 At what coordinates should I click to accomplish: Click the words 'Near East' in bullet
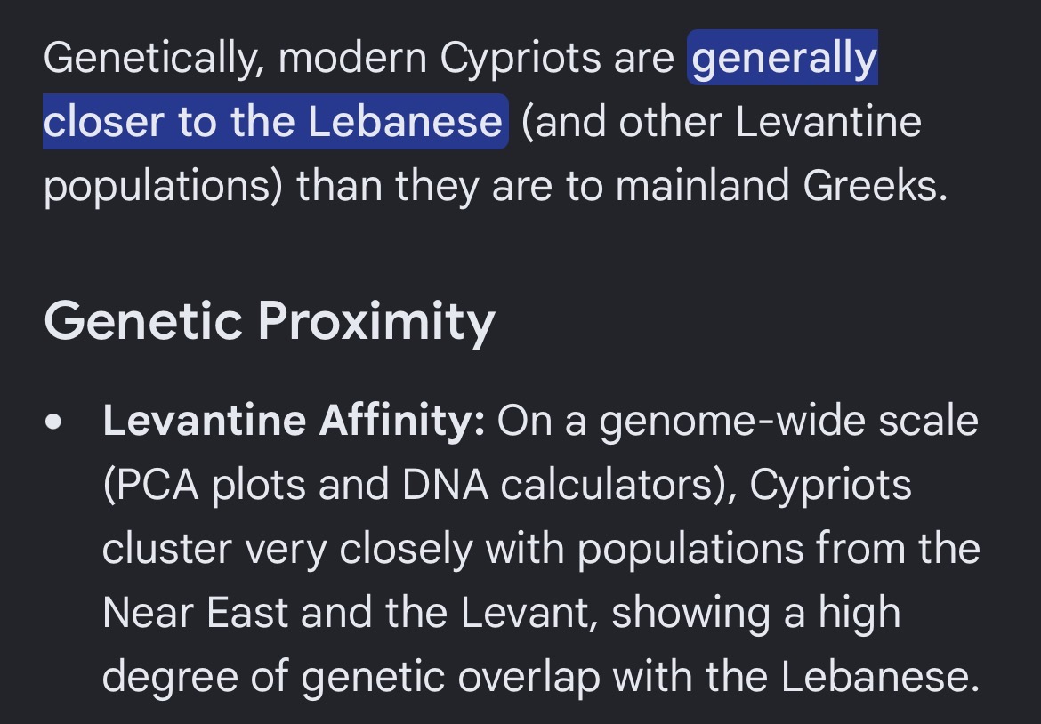pos(195,612)
